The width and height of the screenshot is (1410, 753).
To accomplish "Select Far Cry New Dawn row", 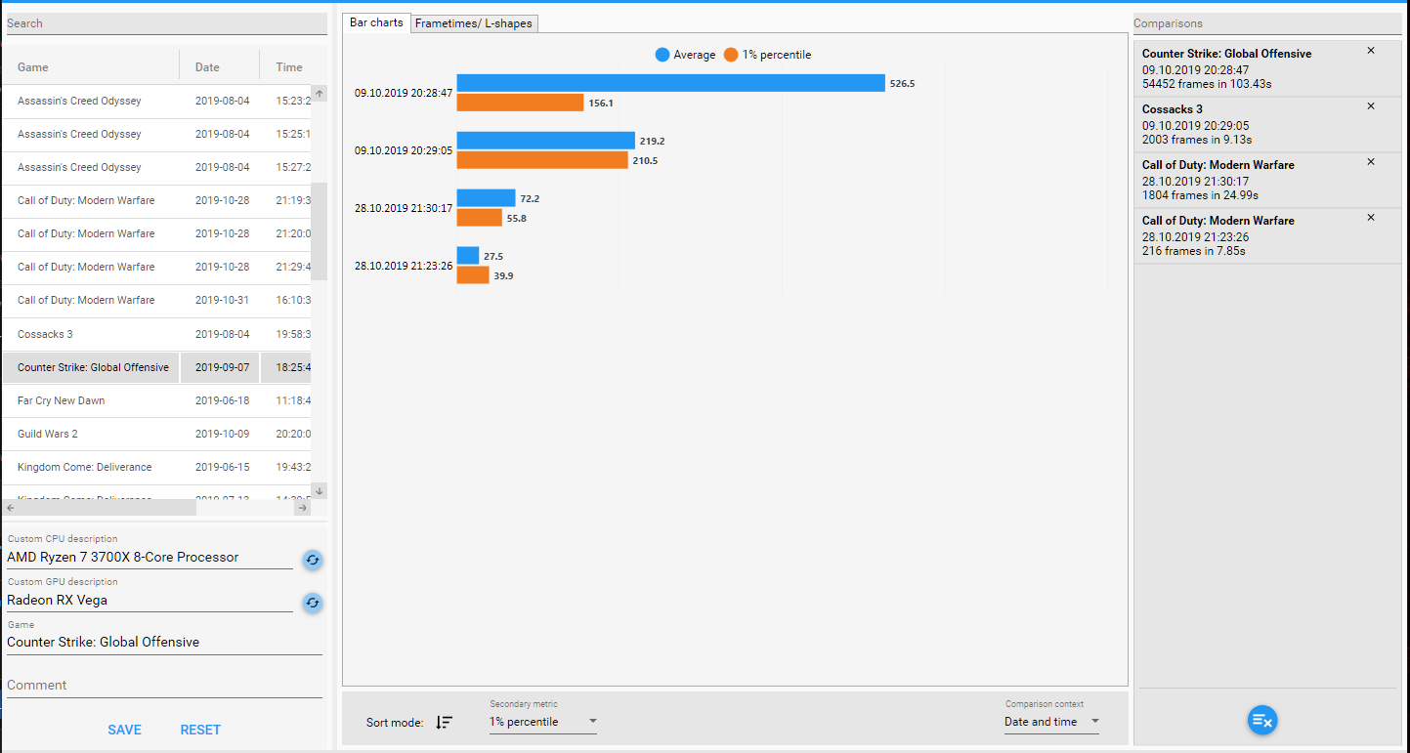I will click(156, 400).
